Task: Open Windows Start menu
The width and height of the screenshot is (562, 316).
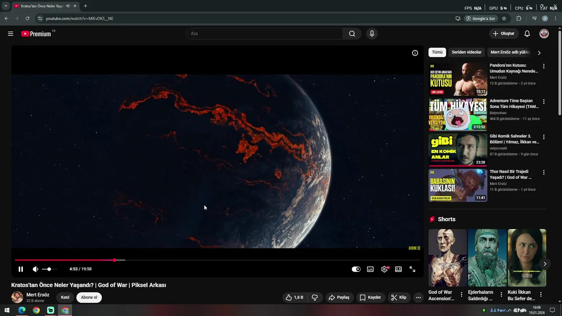Action: click(7, 310)
